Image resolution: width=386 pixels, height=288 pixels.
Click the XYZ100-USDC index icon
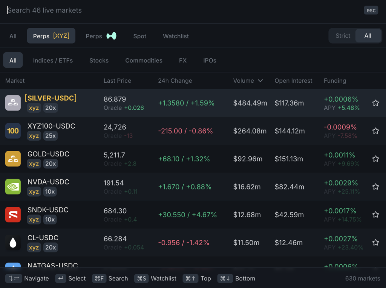click(13, 131)
